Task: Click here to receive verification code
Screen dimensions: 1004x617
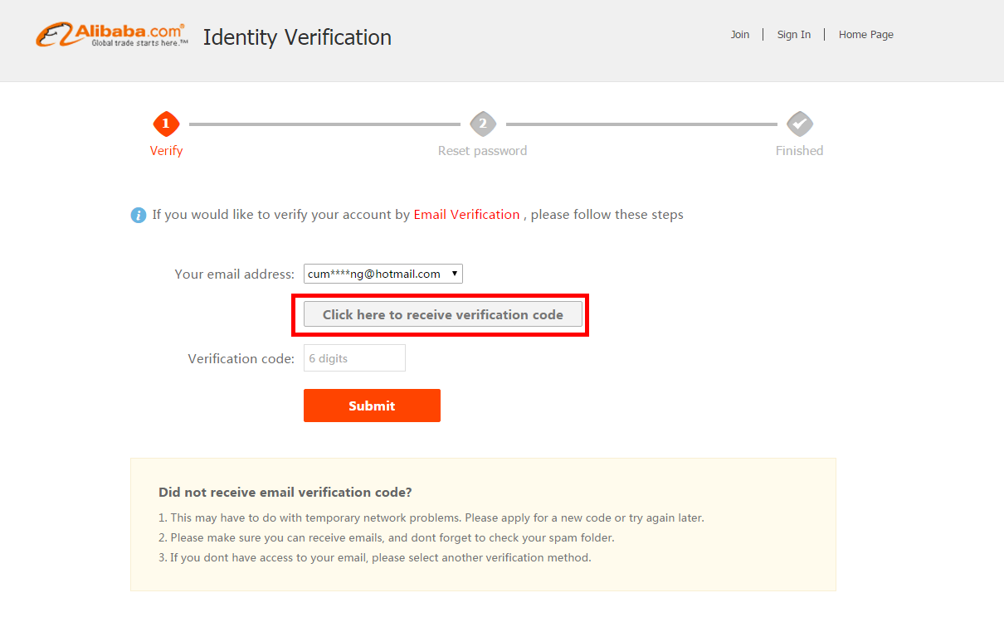Action: coord(443,314)
